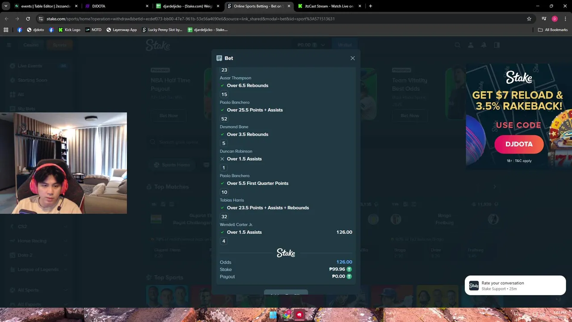Click the ₱99.96 stake amount

coord(337,269)
